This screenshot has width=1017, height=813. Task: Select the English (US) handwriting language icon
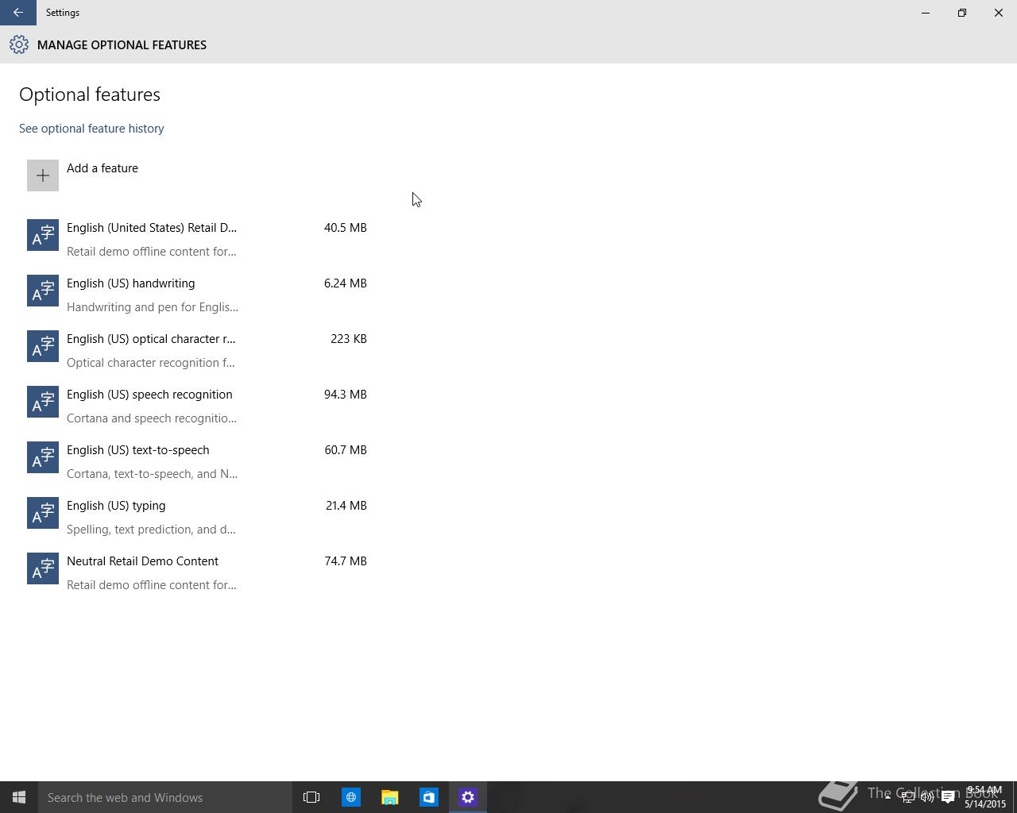pyautogui.click(x=43, y=291)
